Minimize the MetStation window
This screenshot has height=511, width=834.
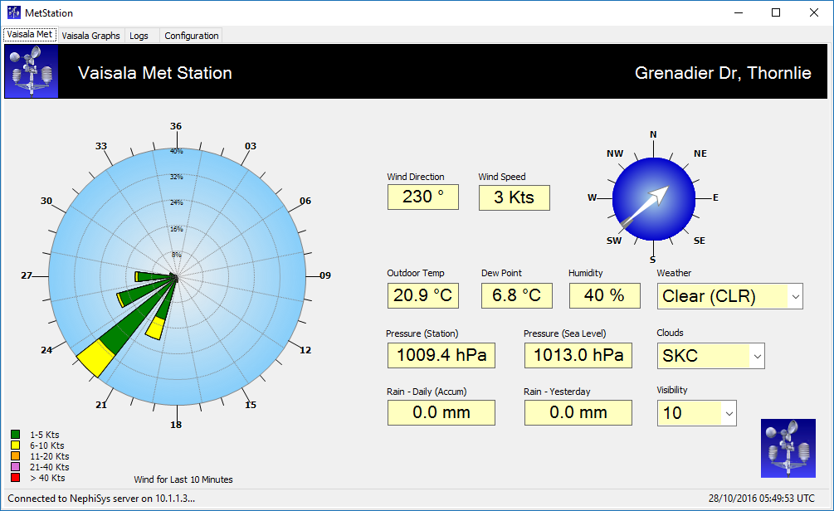[x=739, y=12]
